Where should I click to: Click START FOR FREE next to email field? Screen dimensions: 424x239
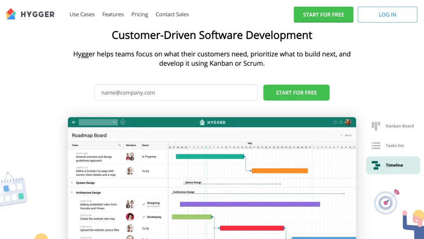pos(296,93)
